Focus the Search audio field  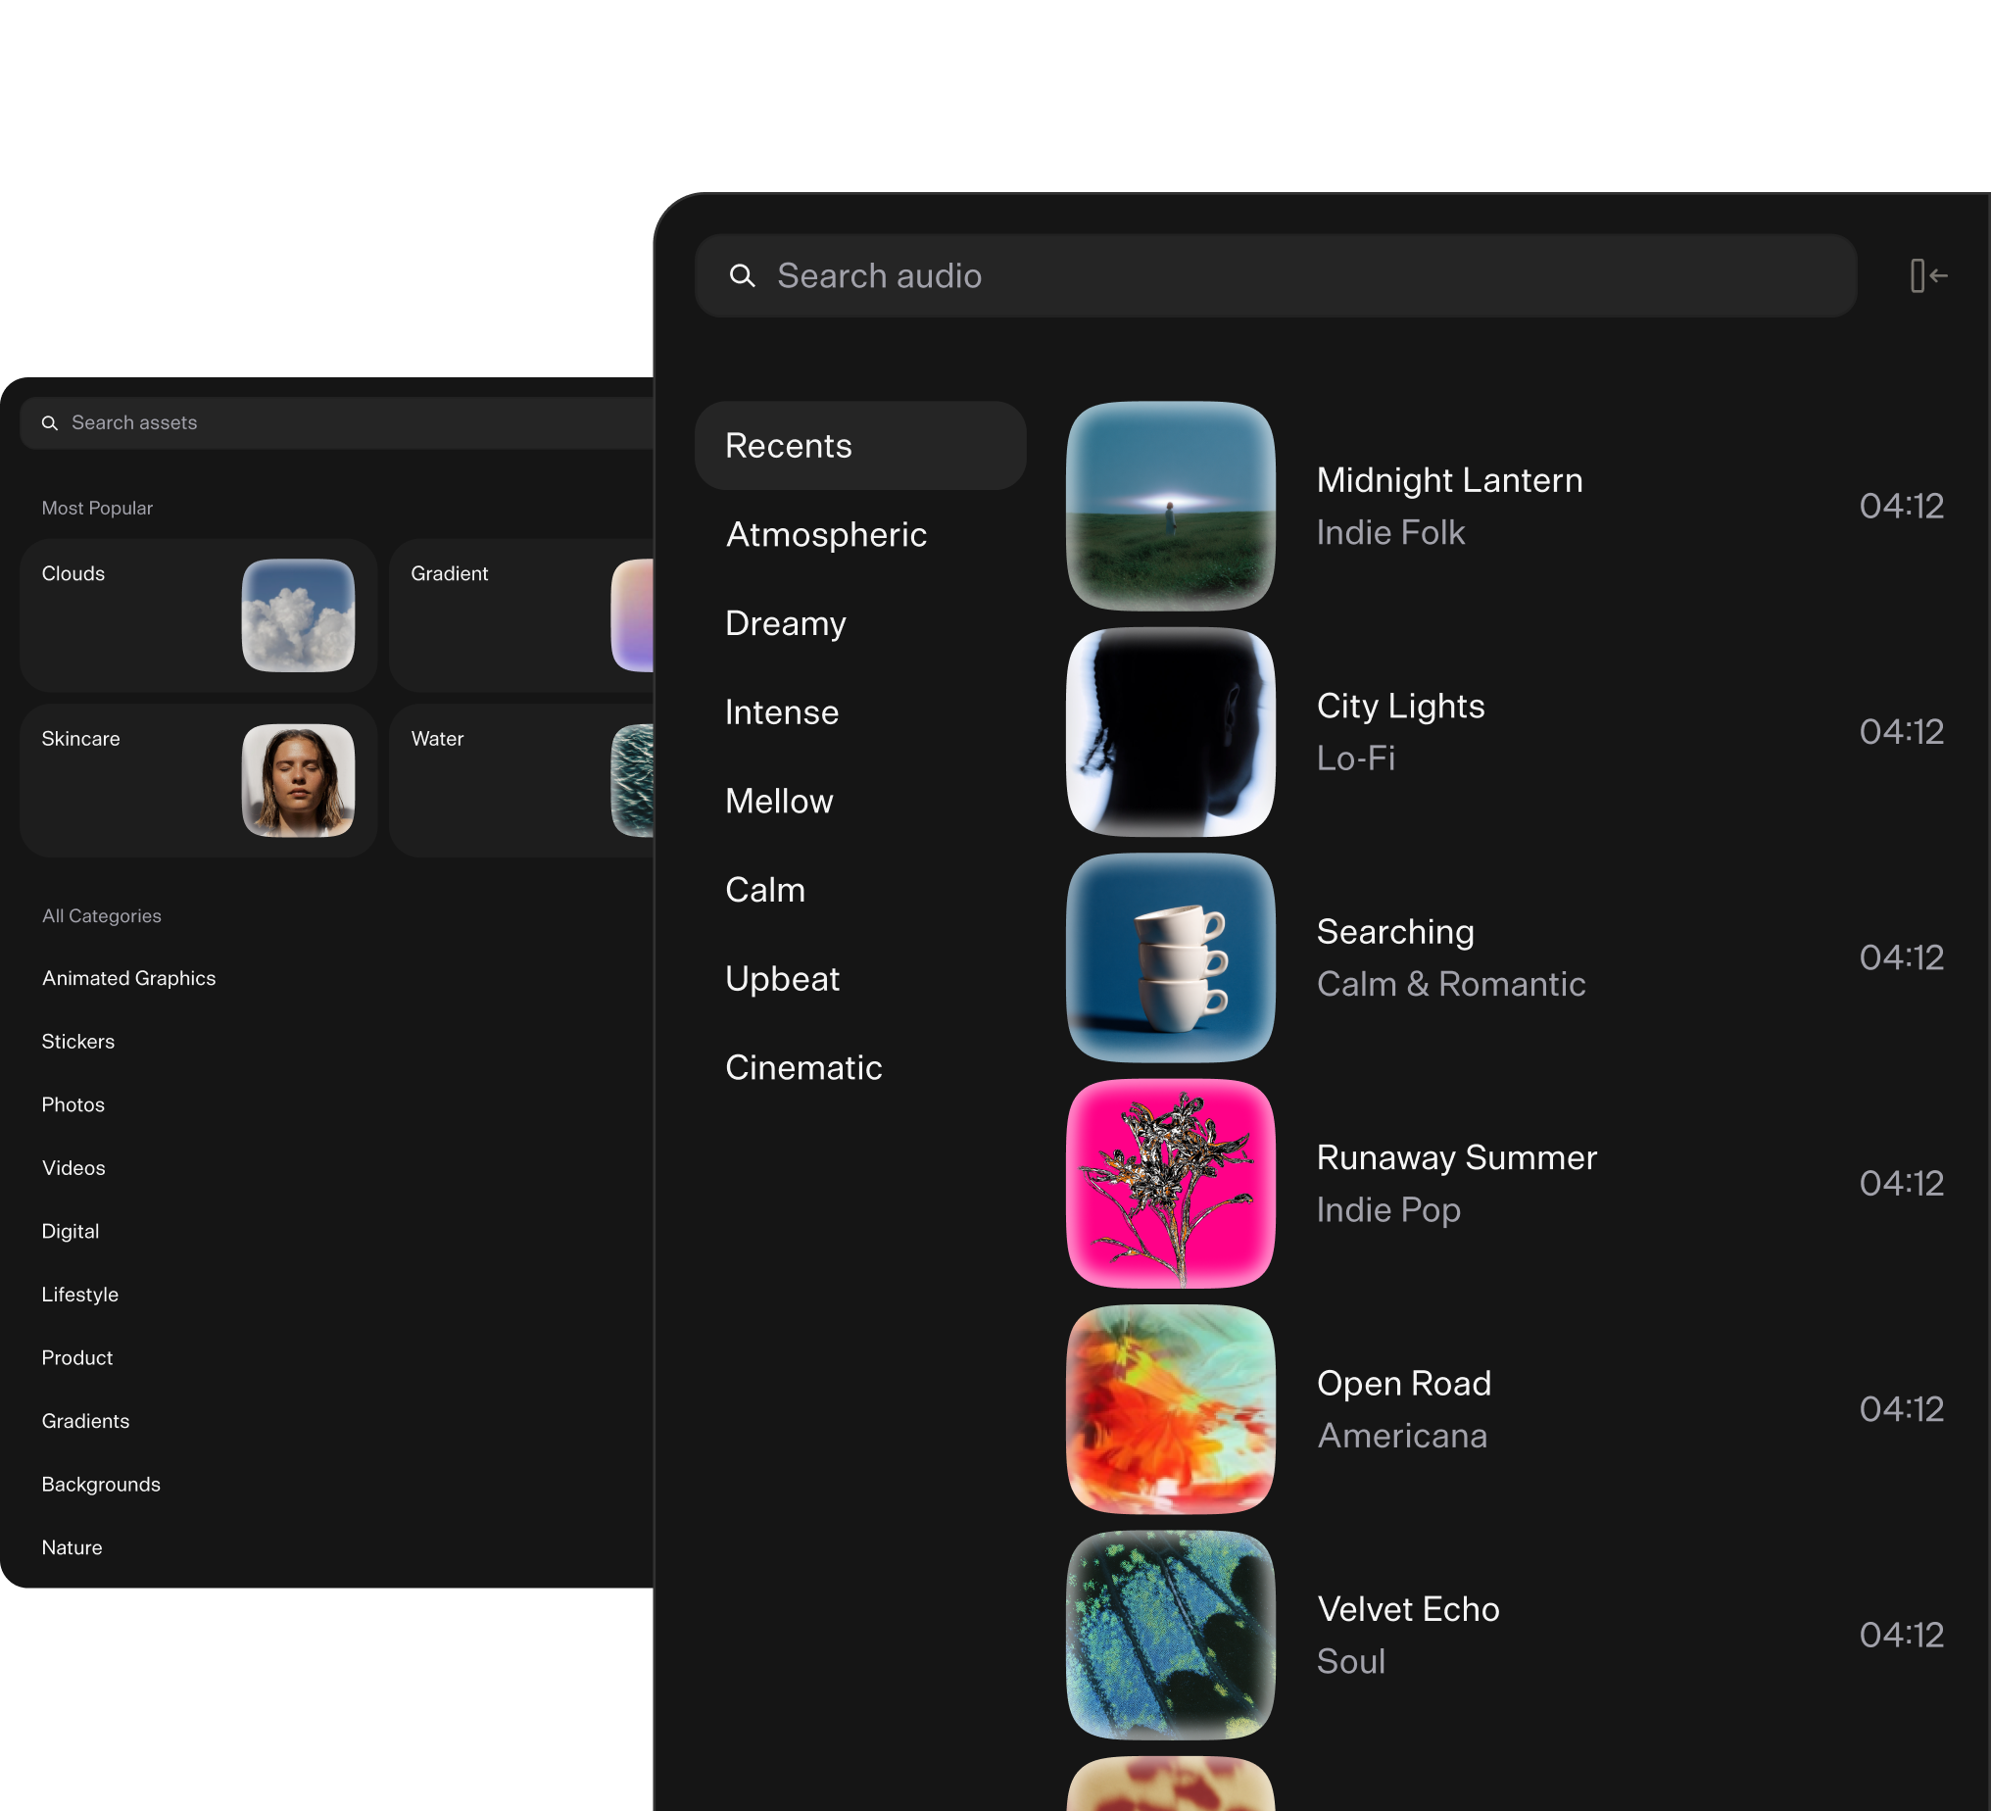coord(1275,275)
